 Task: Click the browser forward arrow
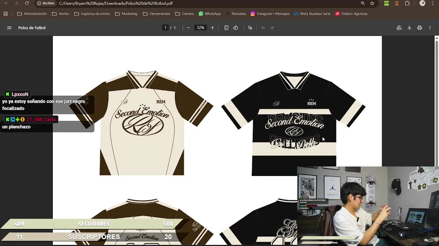pyautogui.click(x=16, y=3)
